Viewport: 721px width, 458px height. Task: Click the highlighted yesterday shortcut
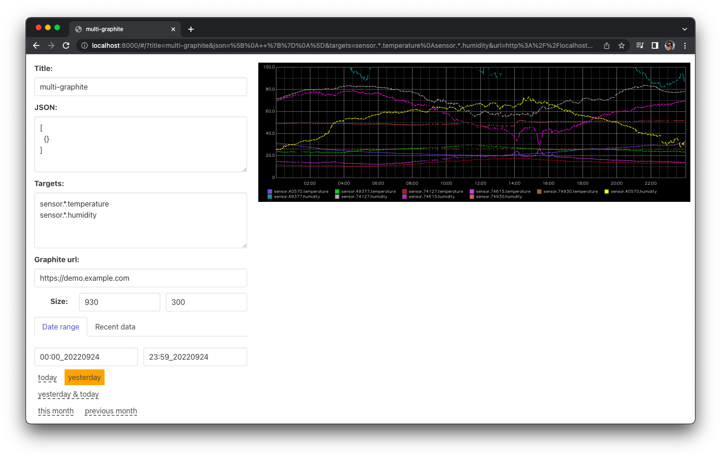(85, 377)
